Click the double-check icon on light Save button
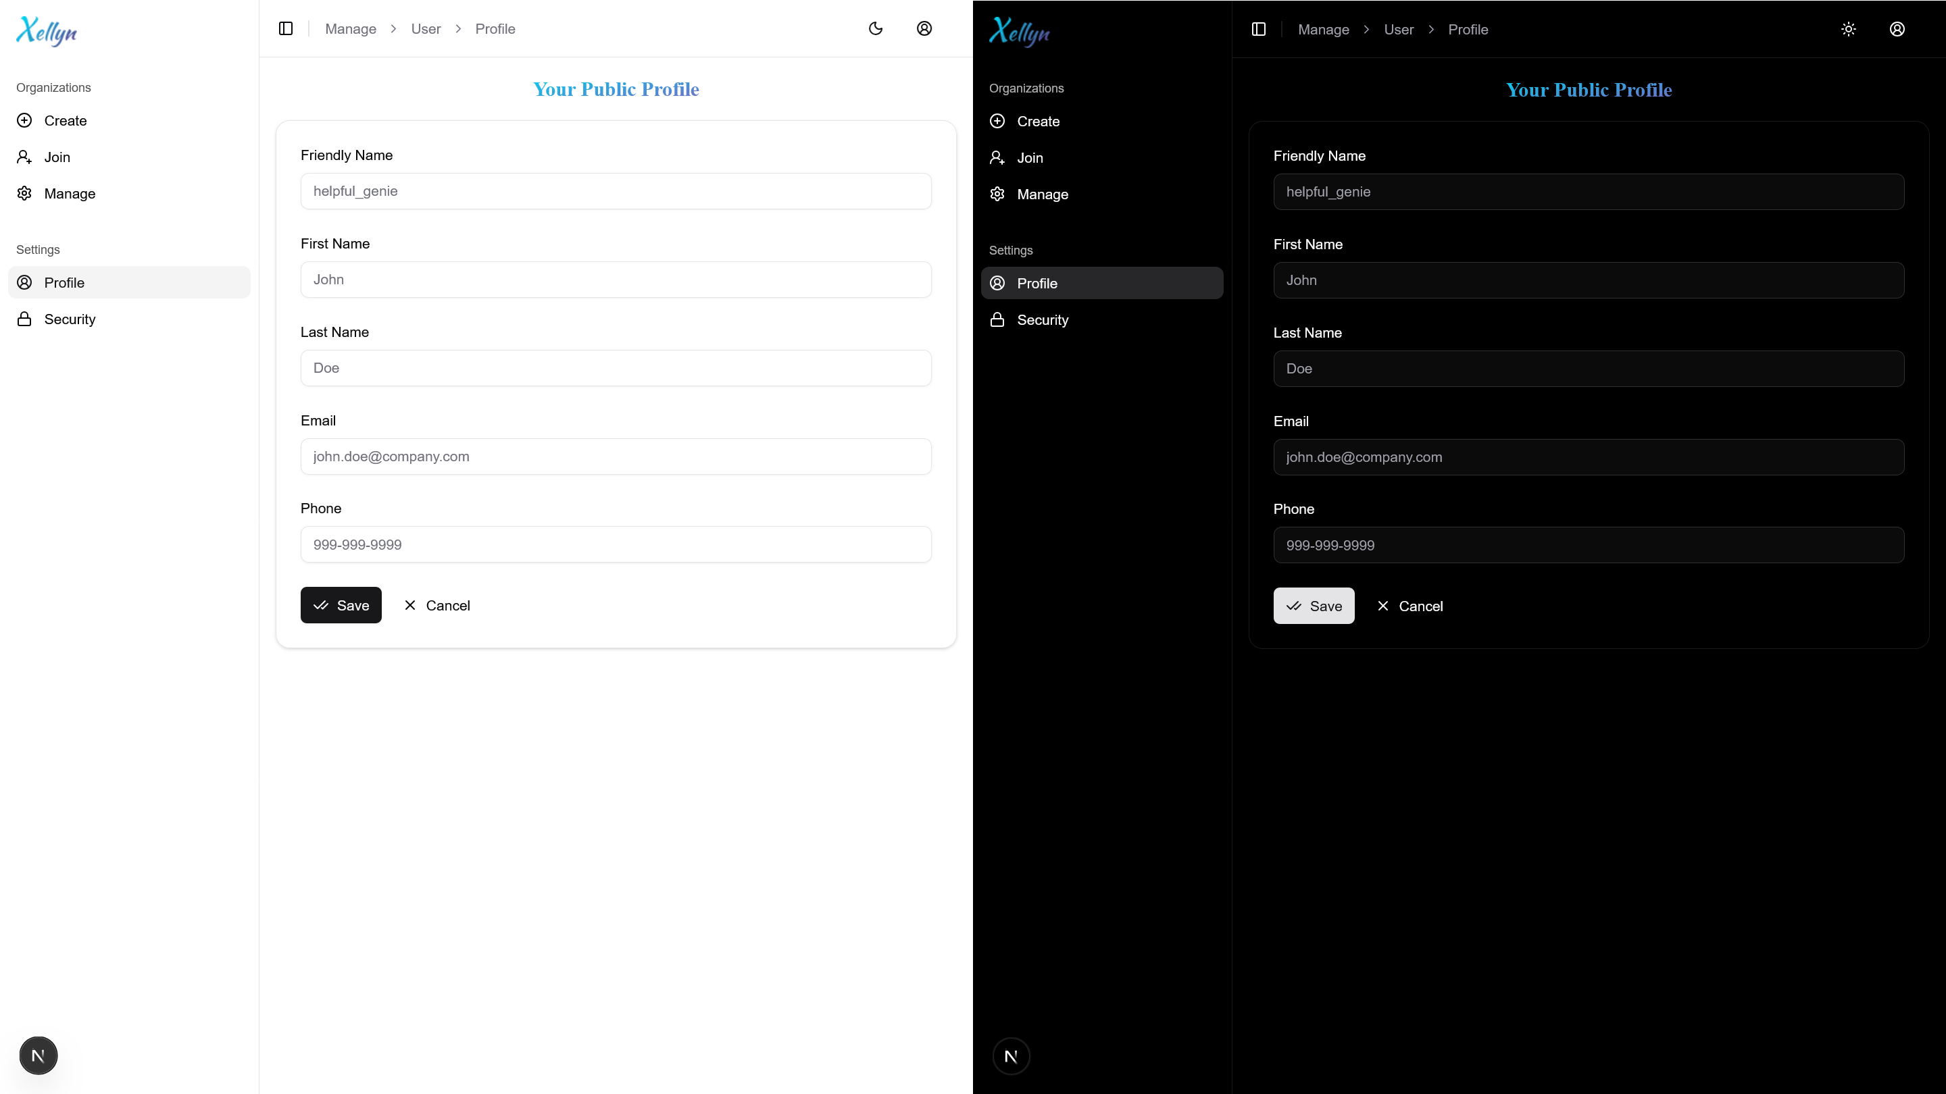 321,605
